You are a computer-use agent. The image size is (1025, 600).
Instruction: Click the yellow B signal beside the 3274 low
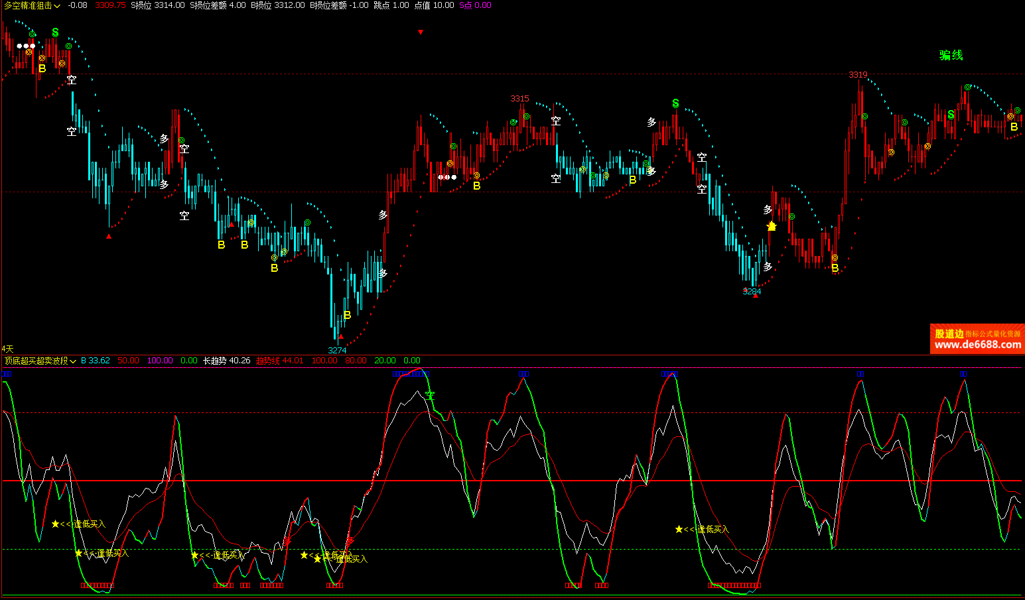click(x=347, y=315)
